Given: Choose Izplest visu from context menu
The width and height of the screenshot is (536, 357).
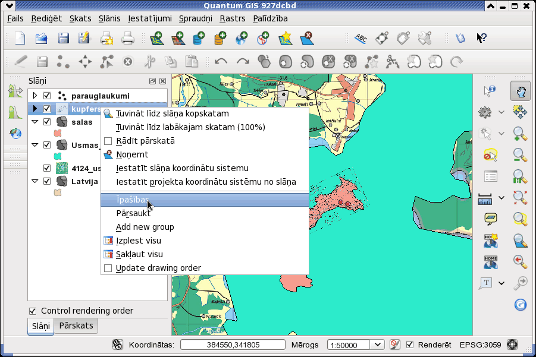Looking at the screenshot, I should click(205, 241).
